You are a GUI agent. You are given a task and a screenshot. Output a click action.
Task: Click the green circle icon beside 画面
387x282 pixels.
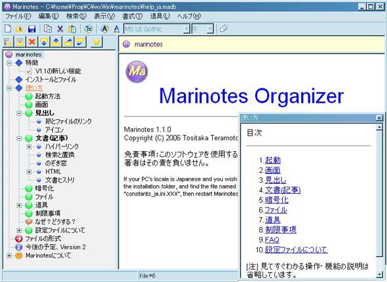pyautogui.click(x=29, y=105)
